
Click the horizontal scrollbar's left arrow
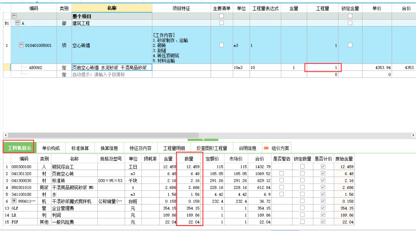5,135
